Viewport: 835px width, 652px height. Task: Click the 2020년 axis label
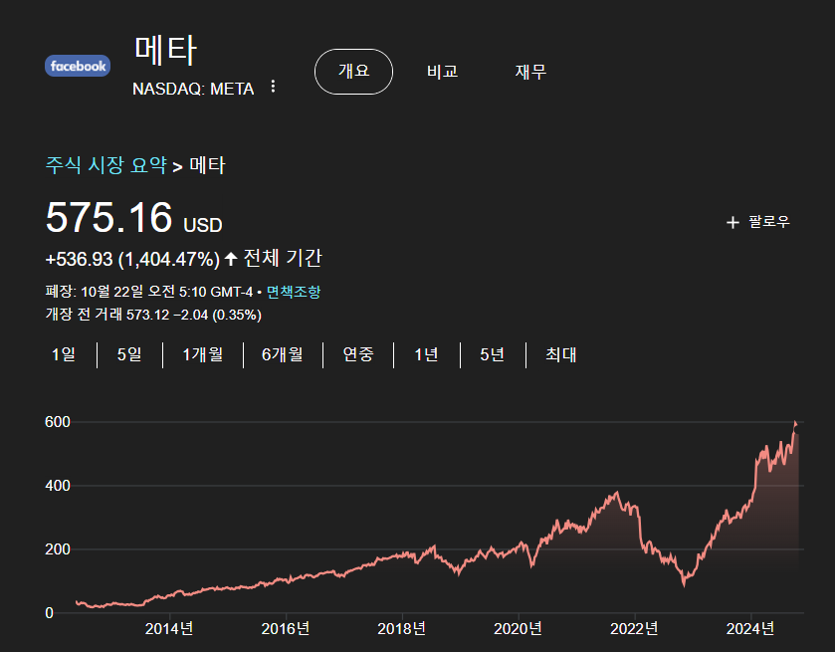[x=519, y=629]
